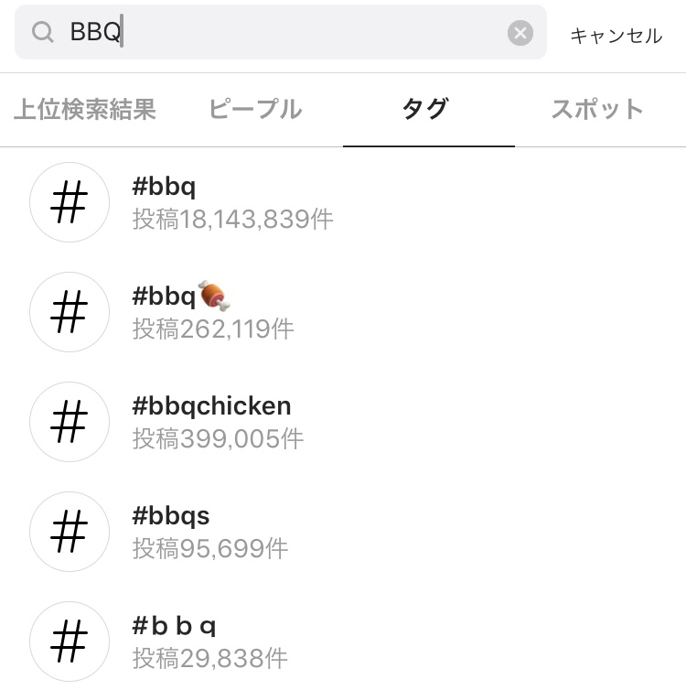The width and height of the screenshot is (686, 690).
Task: Tap the キャンセル button
Action: [616, 36]
